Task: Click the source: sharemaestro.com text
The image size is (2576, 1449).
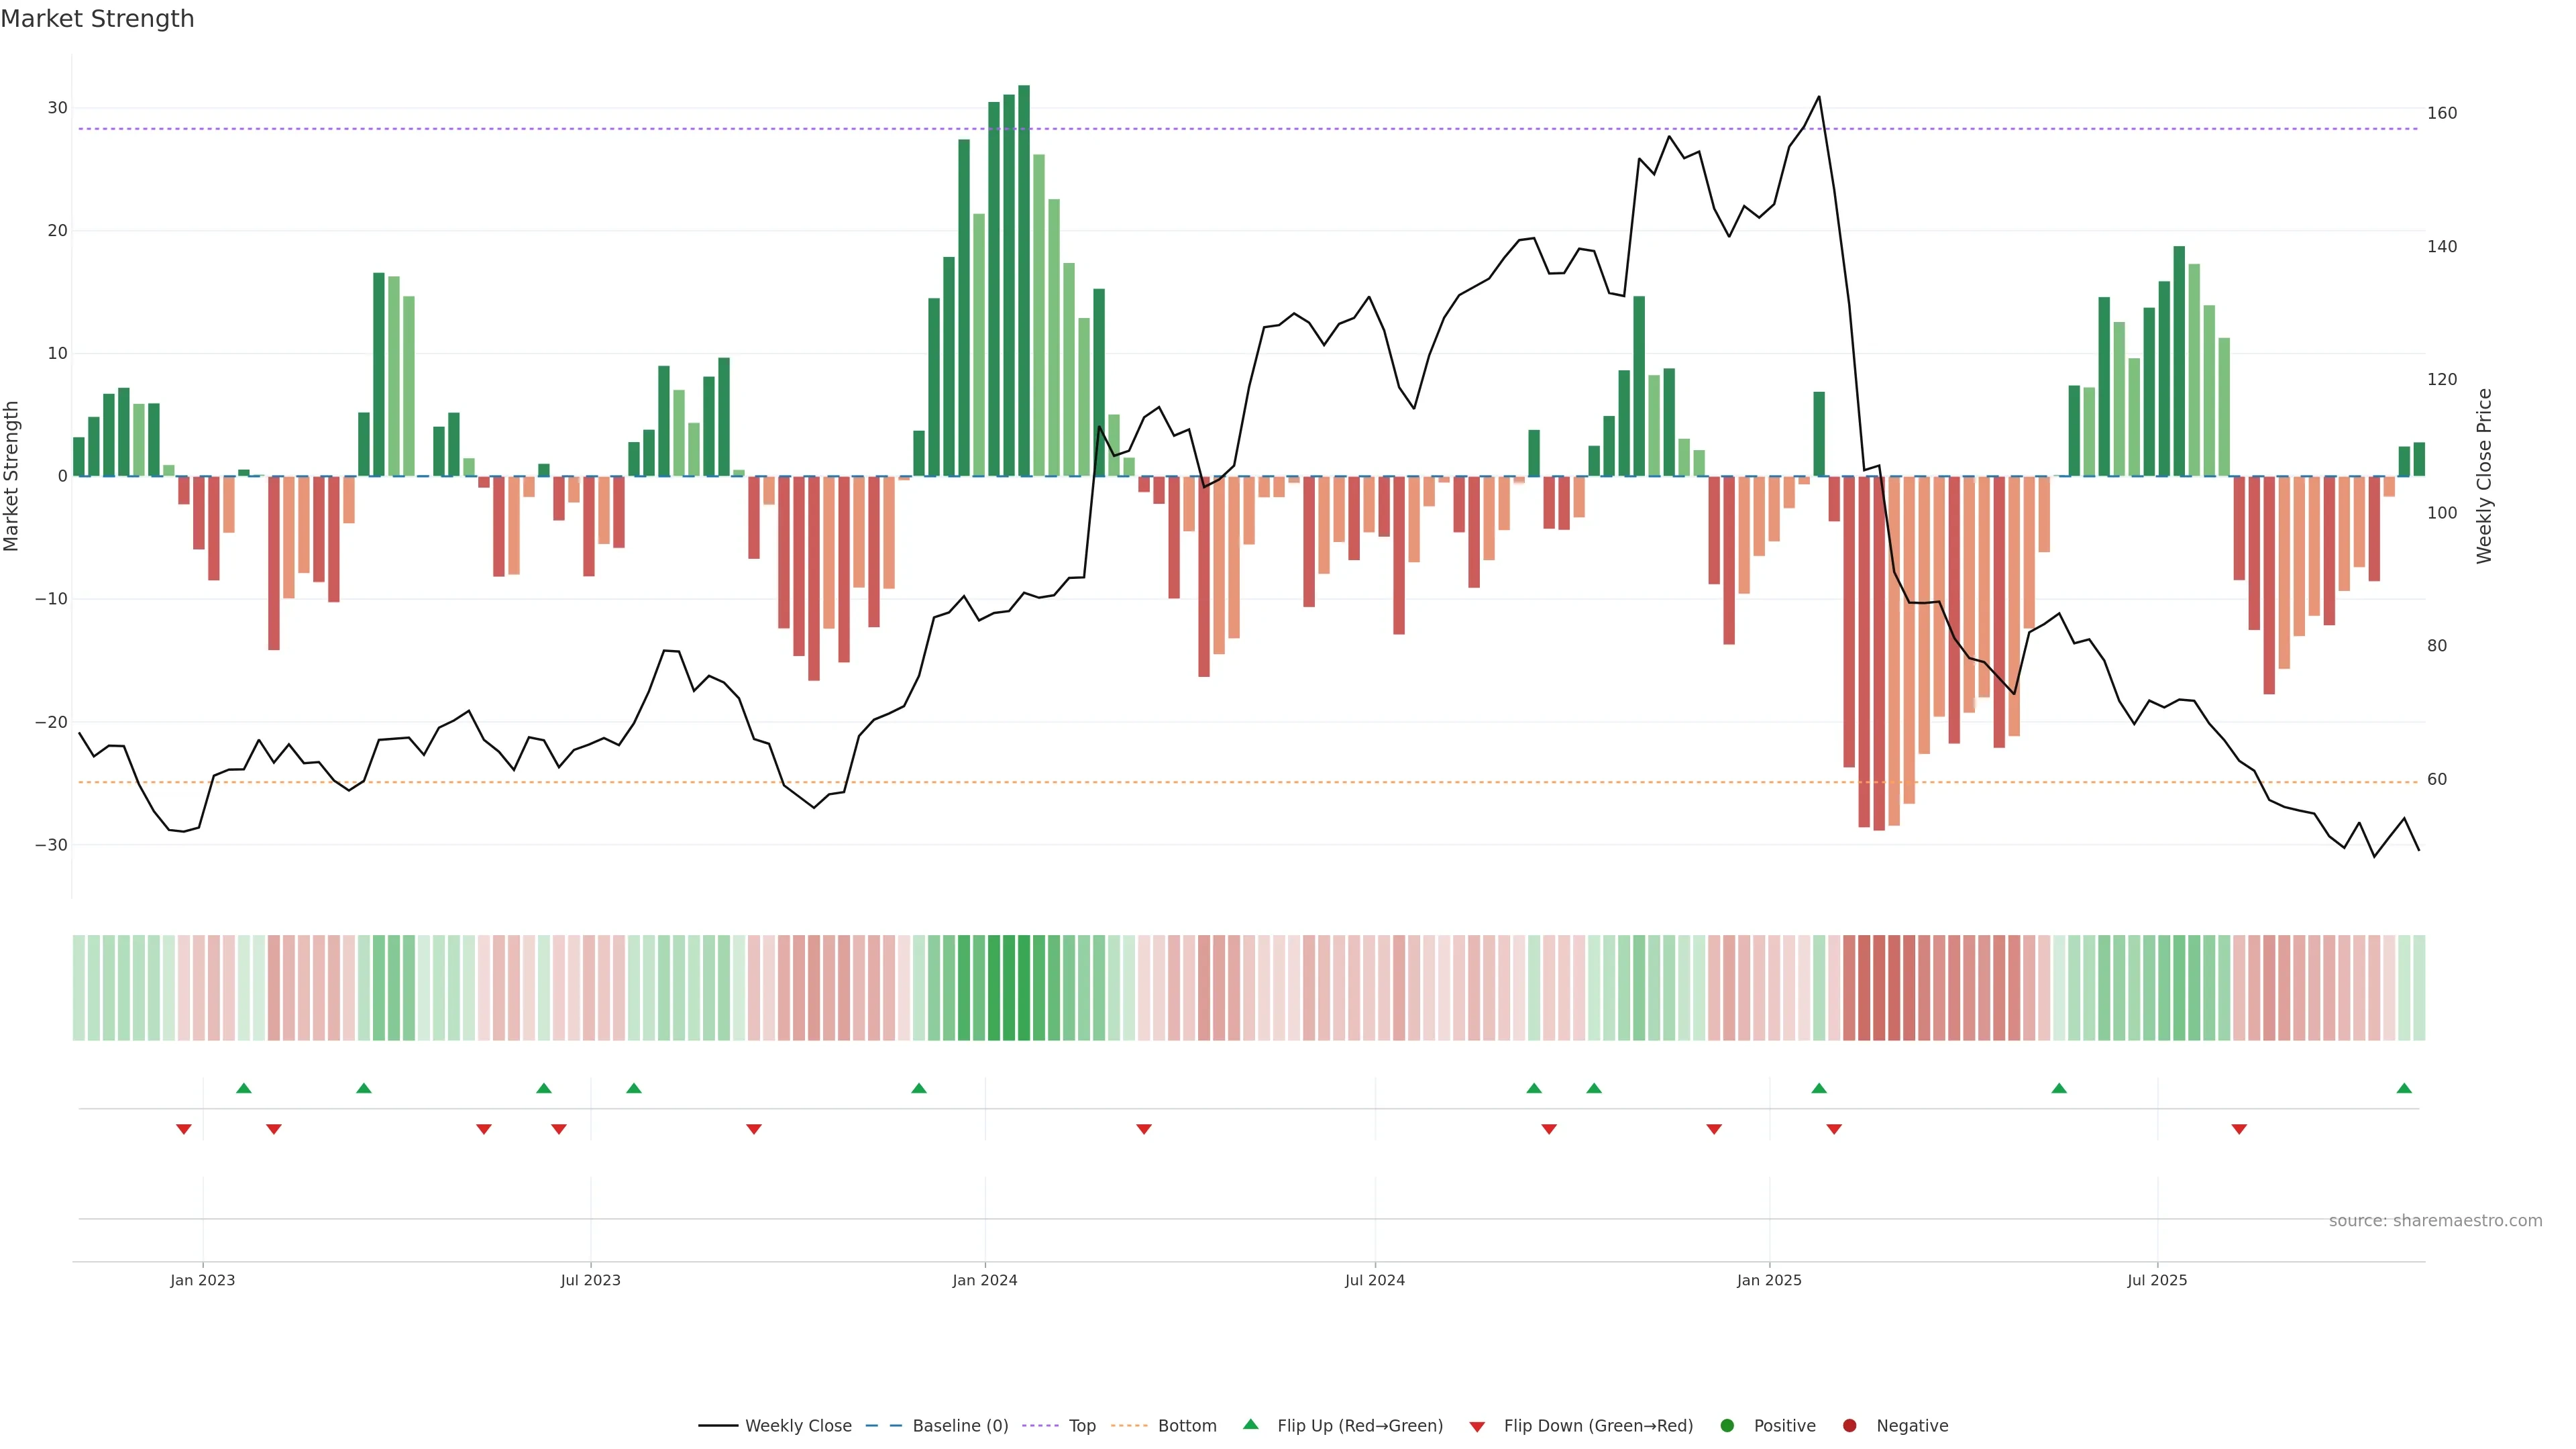Action: click(x=2435, y=1221)
